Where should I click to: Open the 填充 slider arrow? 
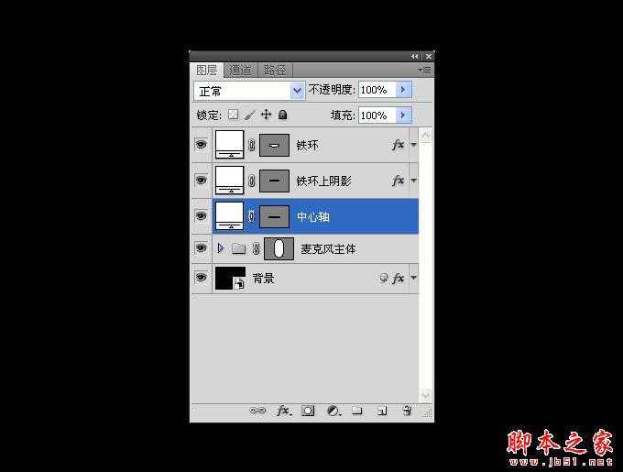(403, 115)
